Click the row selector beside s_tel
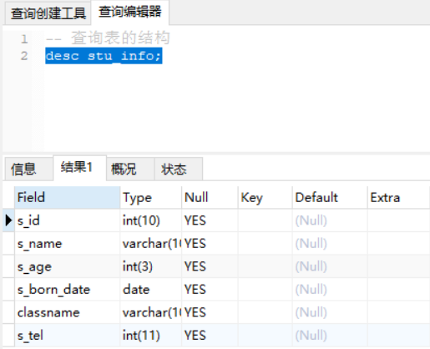This screenshot has width=430, height=349. [8, 336]
